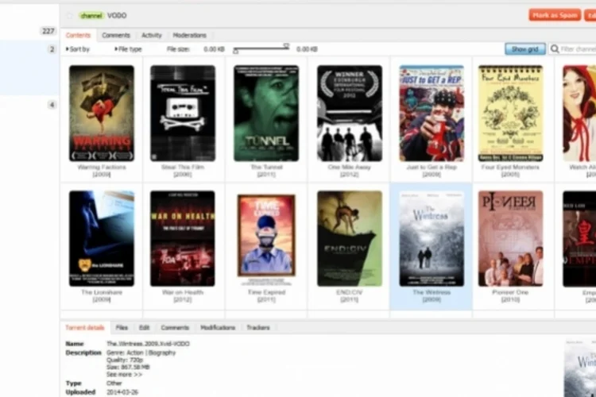Viewport: 596px width, 397px height.
Task: Select the War on Health poster
Action: pos(183,238)
